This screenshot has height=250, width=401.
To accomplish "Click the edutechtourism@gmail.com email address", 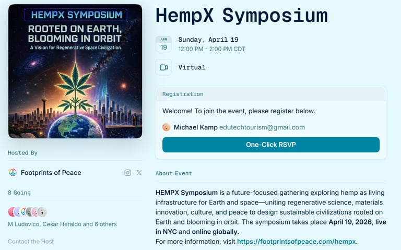I will pyautogui.click(x=262, y=127).
